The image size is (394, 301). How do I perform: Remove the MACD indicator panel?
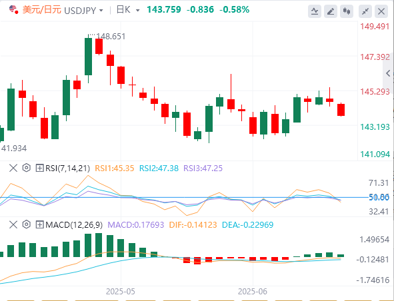pos(13,224)
